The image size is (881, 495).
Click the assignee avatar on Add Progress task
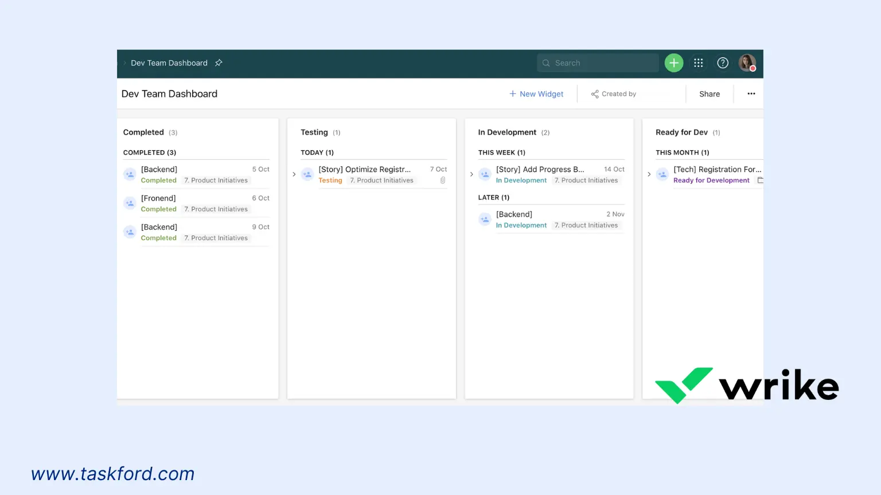click(x=485, y=174)
